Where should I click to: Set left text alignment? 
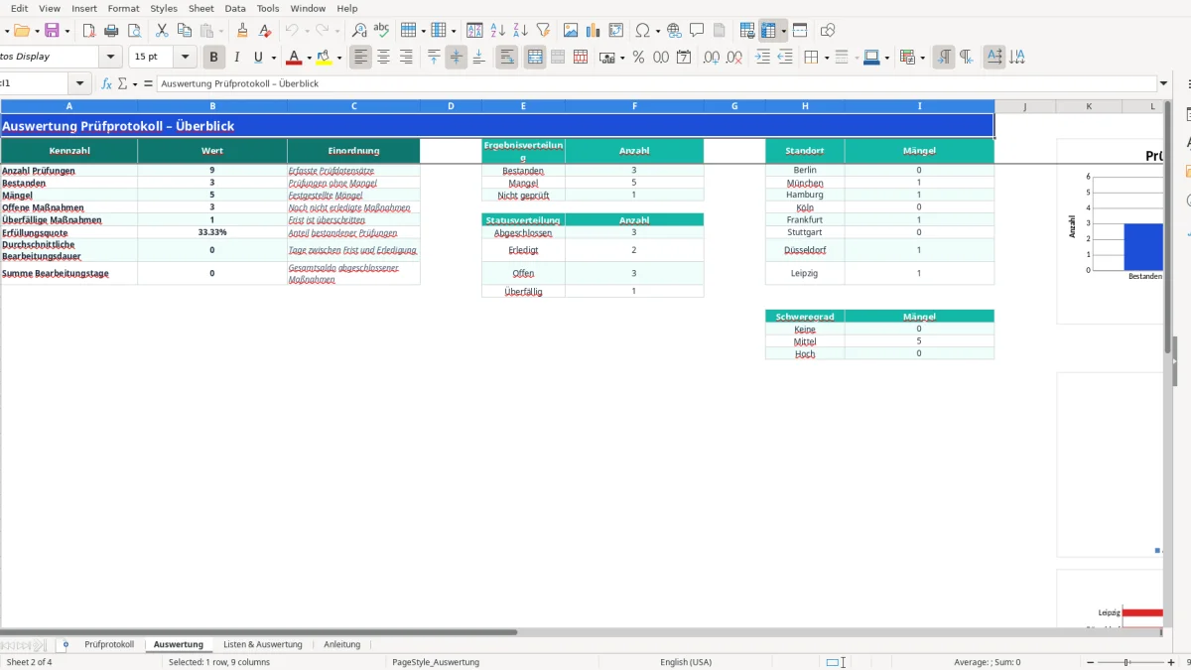coord(360,58)
